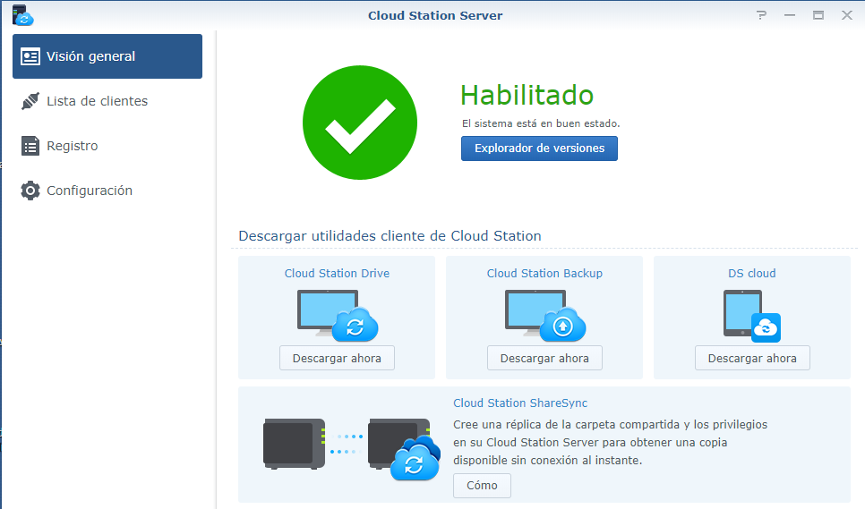Click the Cómo button for ShareSync
Image resolution: width=865 pixels, height=509 pixels.
click(482, 486)
